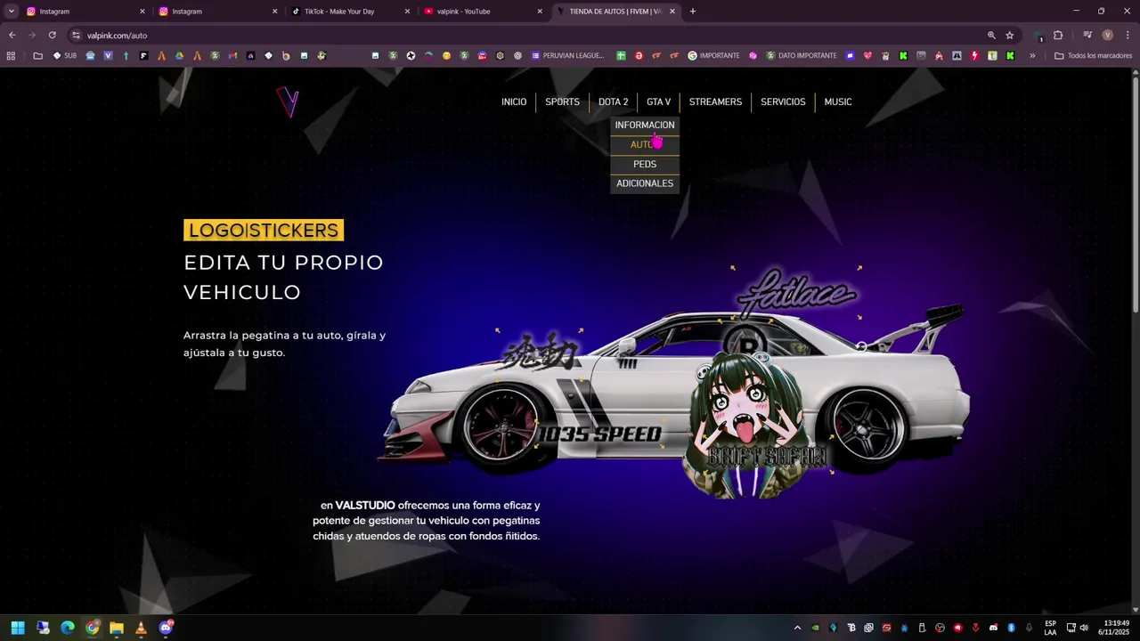Open the INICIO menu item
This screenshot has height=641, width=1140.
click(x=514, y=102)
